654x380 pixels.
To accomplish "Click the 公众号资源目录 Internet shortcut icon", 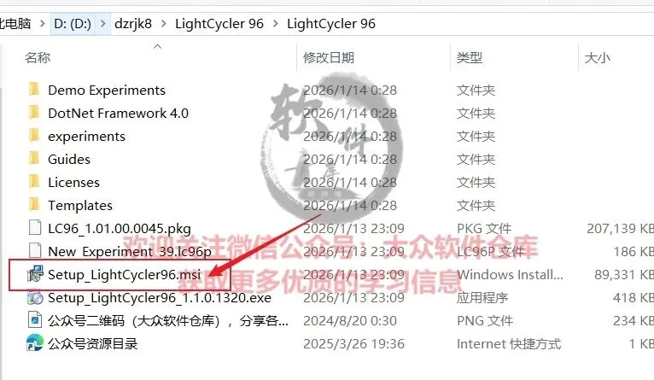I will click(35, 343).
